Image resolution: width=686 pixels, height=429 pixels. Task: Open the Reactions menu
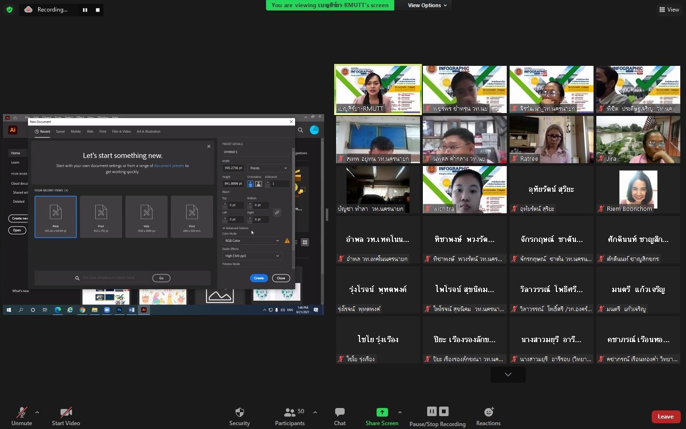coord(488,416)
